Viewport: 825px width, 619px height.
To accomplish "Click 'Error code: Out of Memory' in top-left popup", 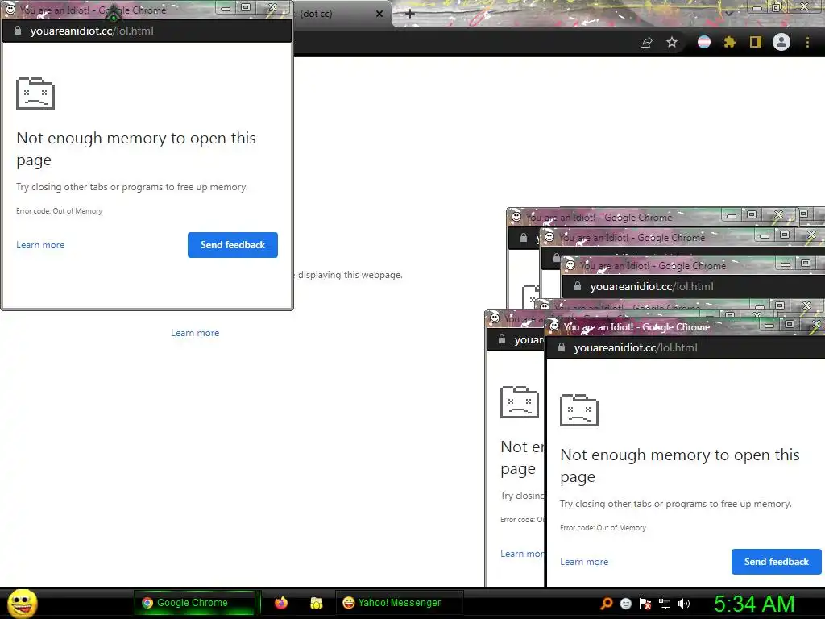I will (59, 211).
